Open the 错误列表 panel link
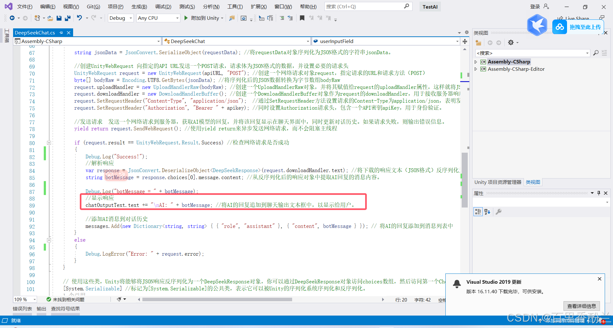Screen dimensions: 613x328 pos(22,309)
